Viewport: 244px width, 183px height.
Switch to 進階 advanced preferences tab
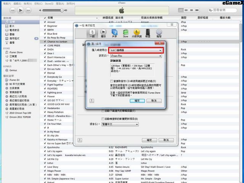[x=159, y=34]
